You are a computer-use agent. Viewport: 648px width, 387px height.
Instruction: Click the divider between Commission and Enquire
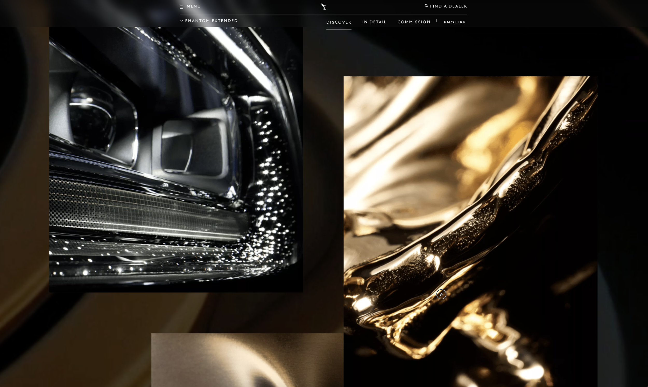coord(436,20)
